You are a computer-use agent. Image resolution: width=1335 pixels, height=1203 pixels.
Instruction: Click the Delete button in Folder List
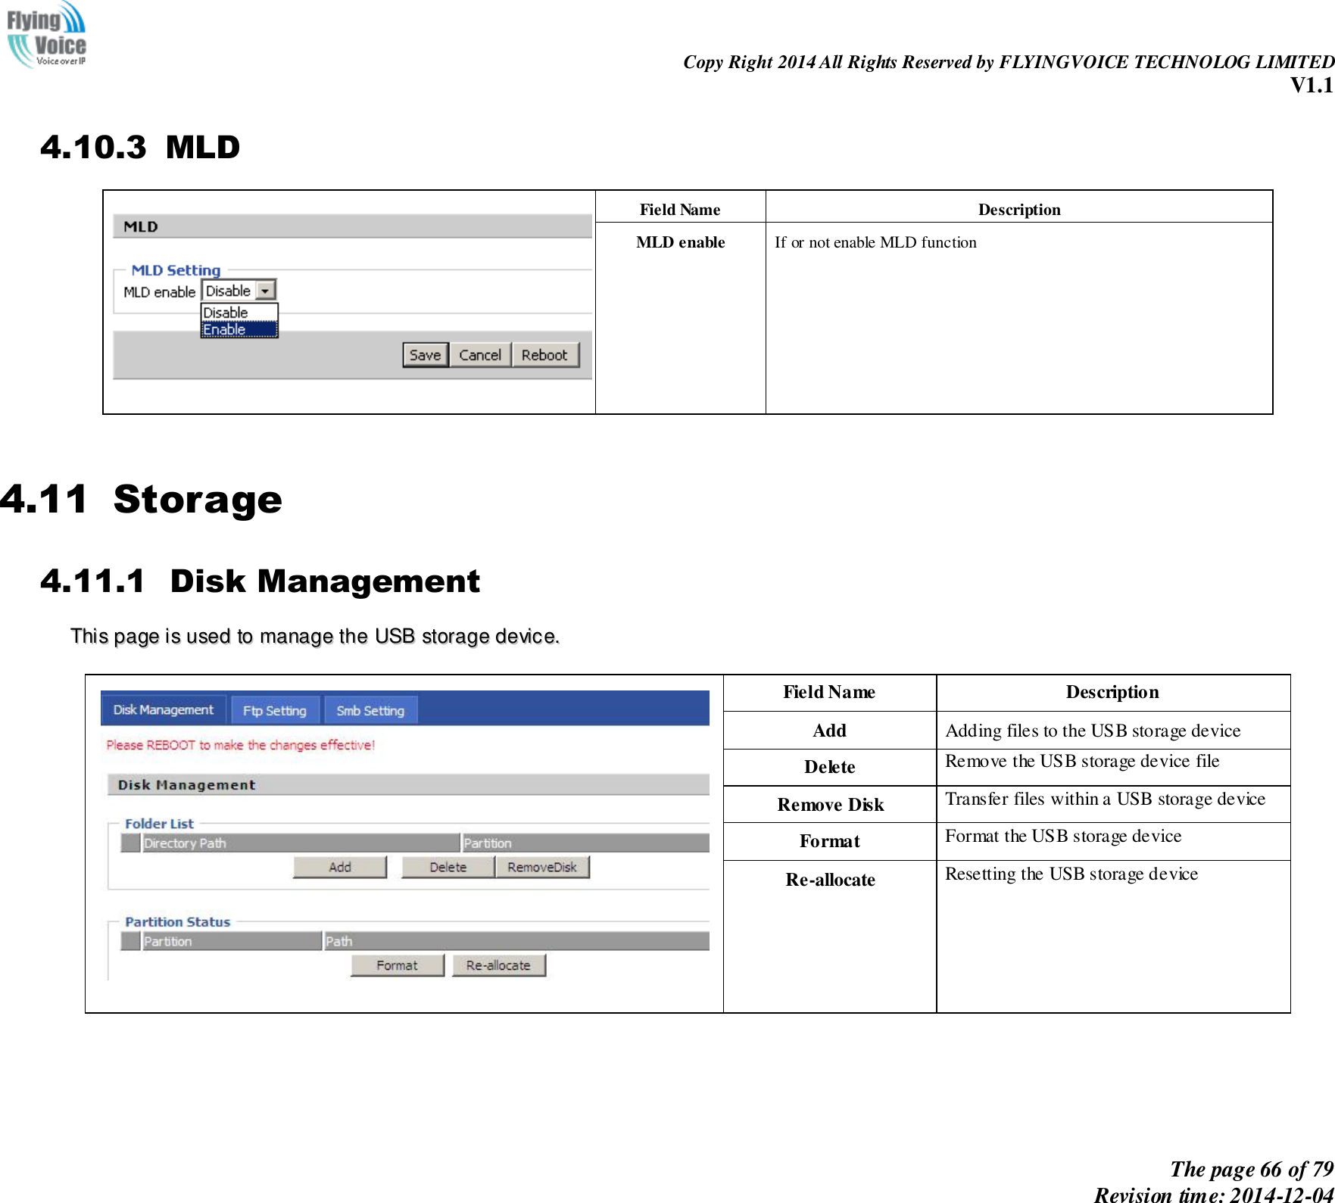point(448,868)
